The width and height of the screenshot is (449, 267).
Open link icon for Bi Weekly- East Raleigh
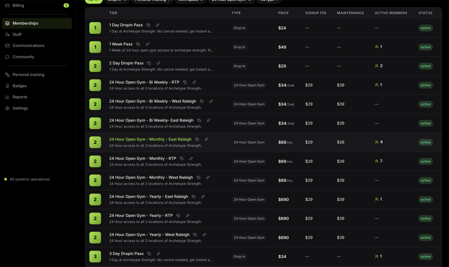click(x=209, y=120)
